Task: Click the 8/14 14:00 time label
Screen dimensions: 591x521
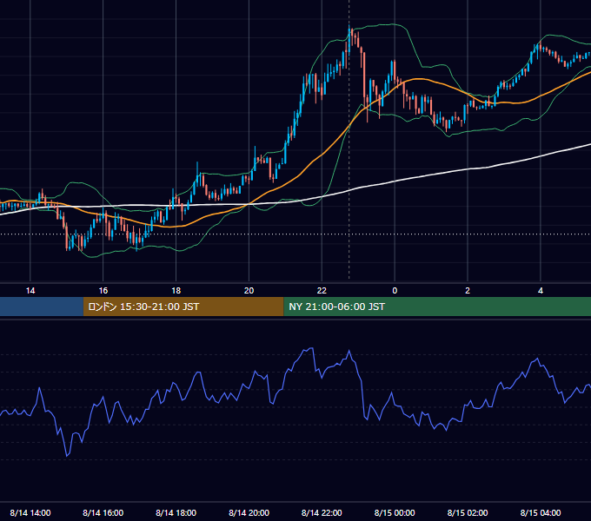Action: tap(30, 512)
